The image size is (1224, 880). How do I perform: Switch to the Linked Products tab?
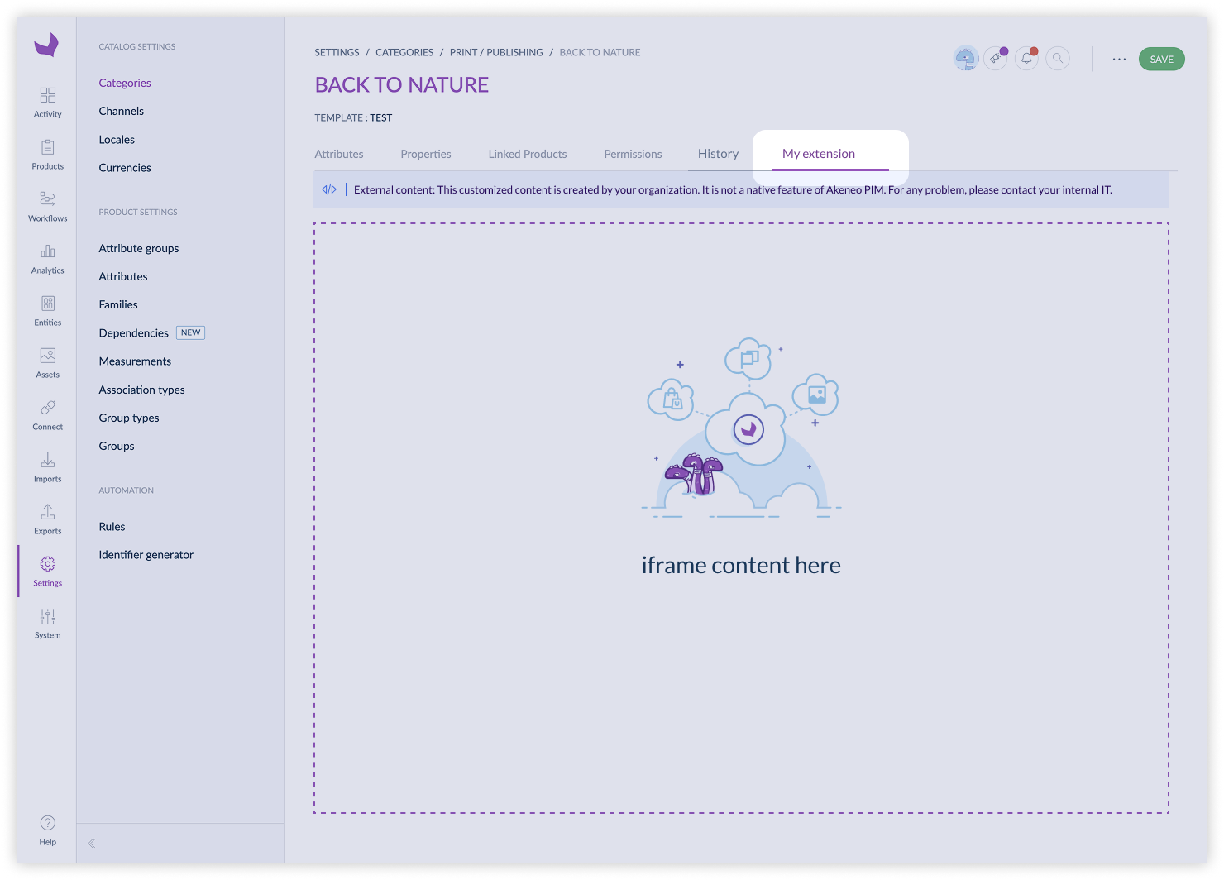[x=527, y=154]
